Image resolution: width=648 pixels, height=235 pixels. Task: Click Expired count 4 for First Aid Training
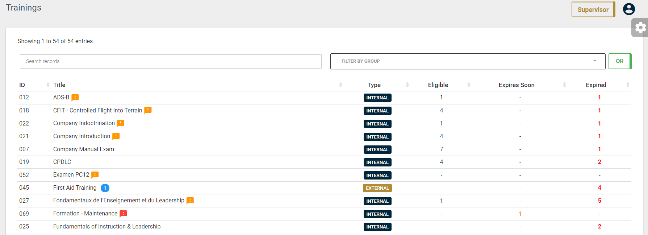pos(599,188)
